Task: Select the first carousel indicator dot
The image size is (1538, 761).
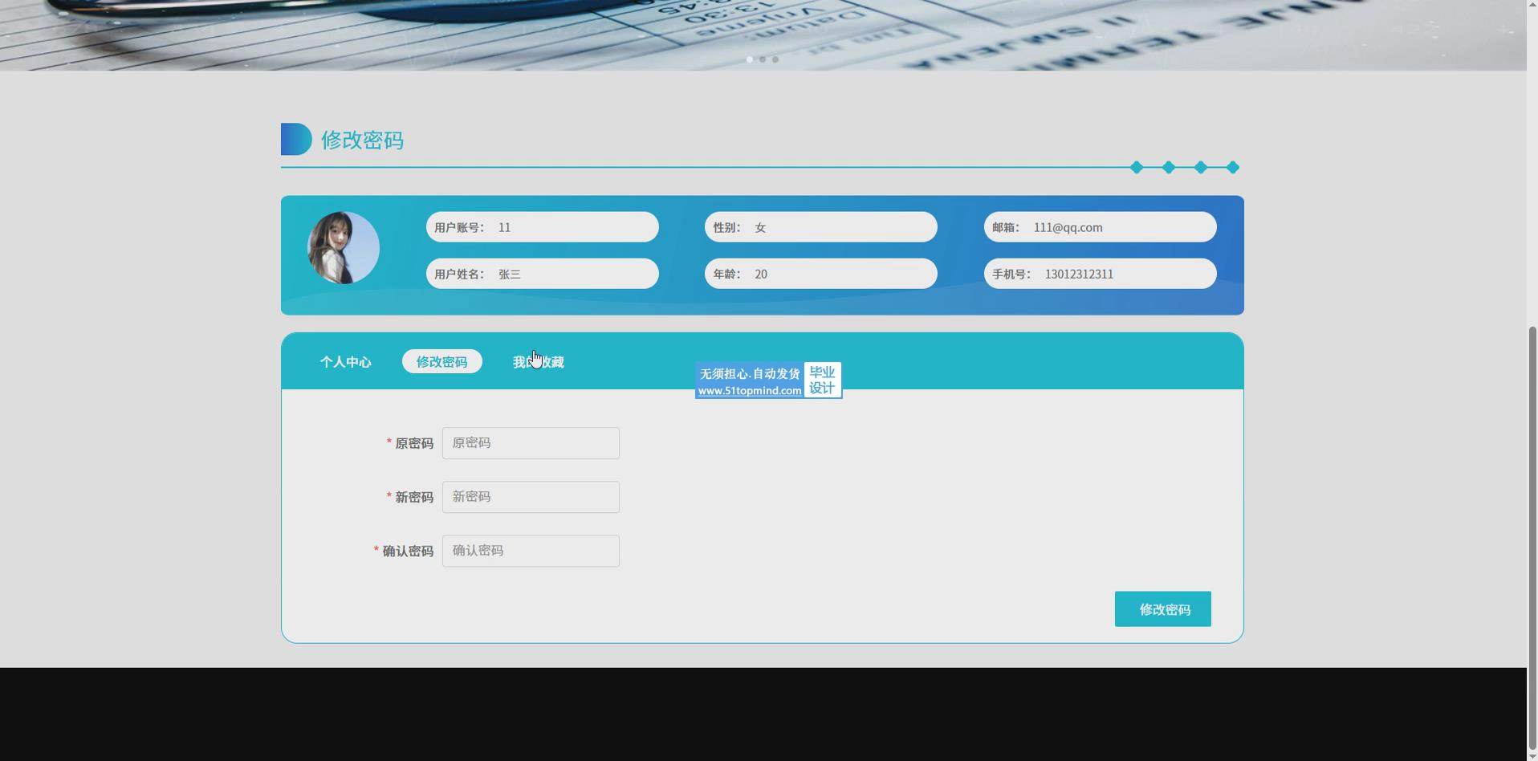Action: pos(750,59)
